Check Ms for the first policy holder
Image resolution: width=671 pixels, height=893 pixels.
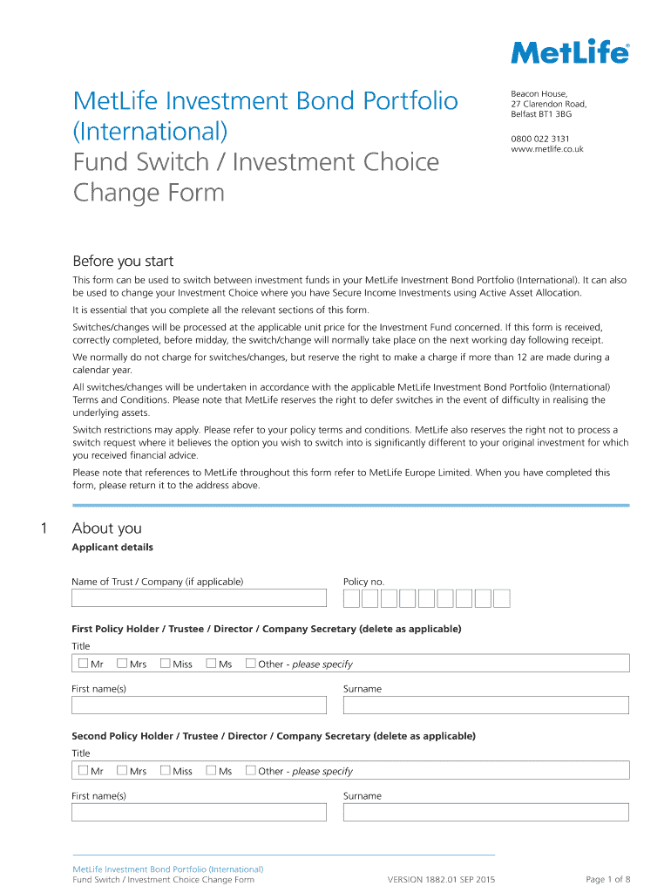[x=211, y=664]
